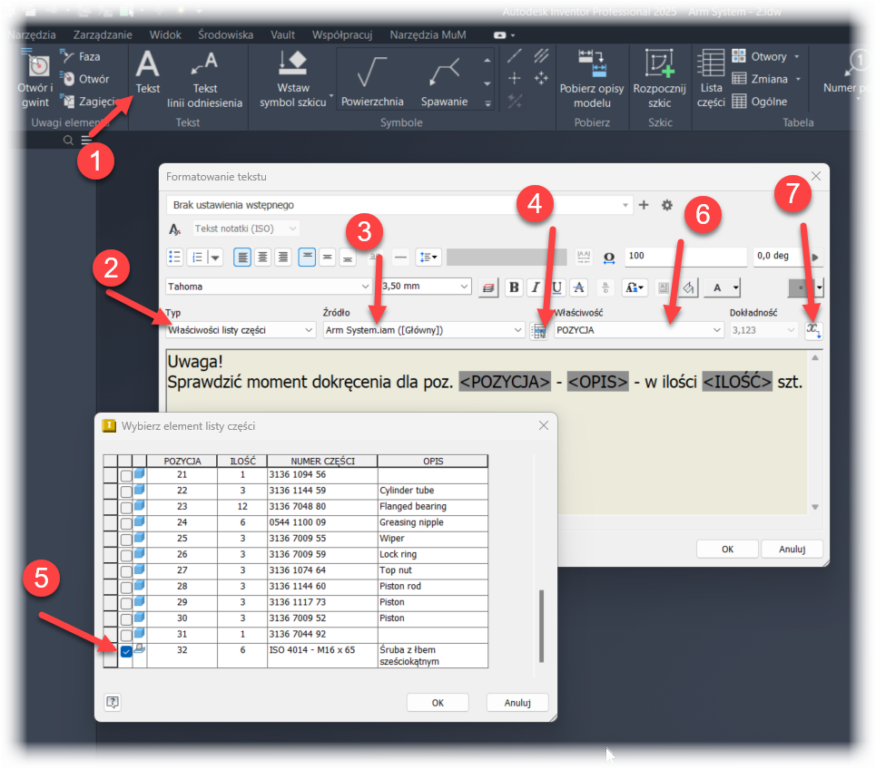876x769 pixels.
Task: Click the parts list vertical scrollbar
Action: click(x=541, y=626)
